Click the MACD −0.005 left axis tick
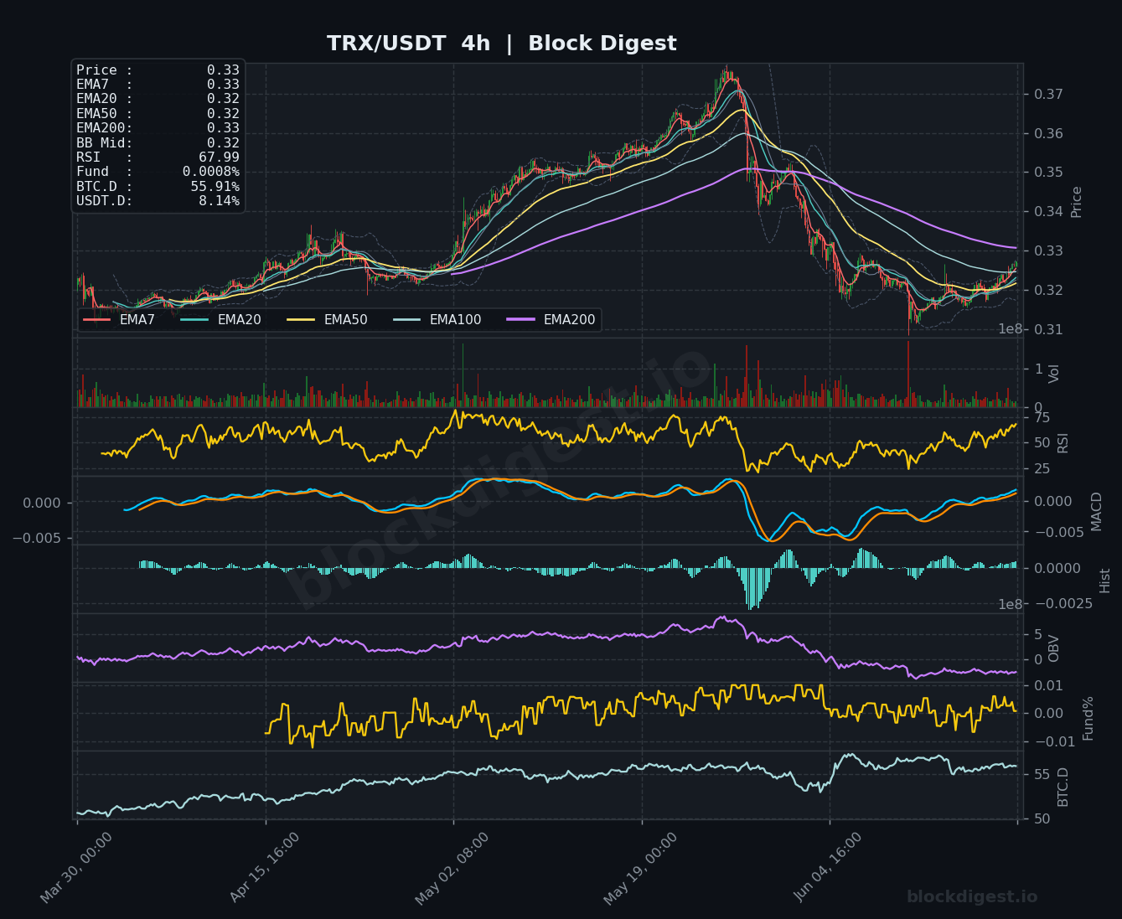1122x919 pixels. (x=37, y=538)
